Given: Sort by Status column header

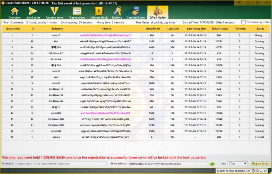Looking at the screenshot, I should coord(260,29).
